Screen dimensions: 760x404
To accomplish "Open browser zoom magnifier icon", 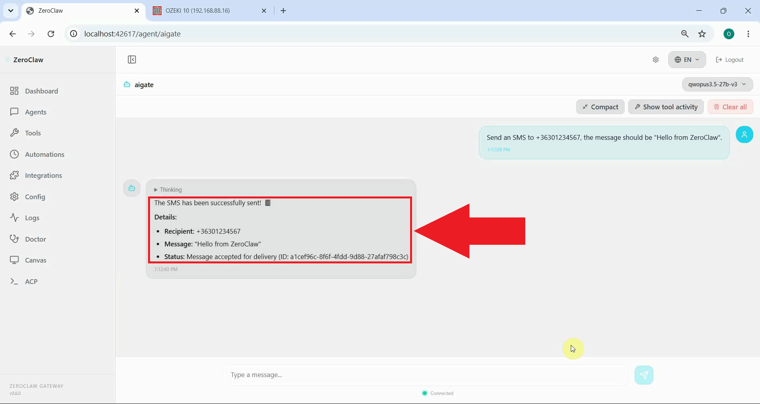I will [x=685, y=34].
